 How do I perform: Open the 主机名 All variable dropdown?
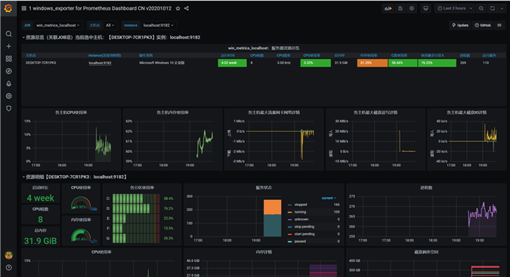[x=110, y=26]
